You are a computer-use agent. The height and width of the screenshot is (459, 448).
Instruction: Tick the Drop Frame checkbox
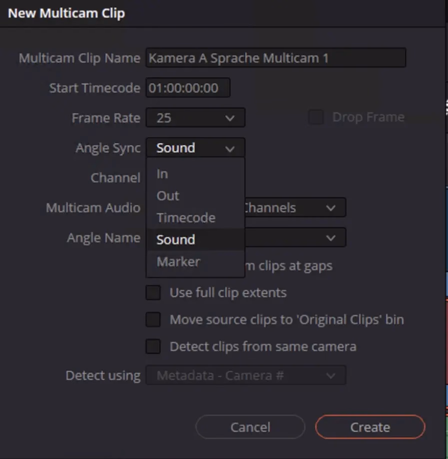[x=316, y=117]
